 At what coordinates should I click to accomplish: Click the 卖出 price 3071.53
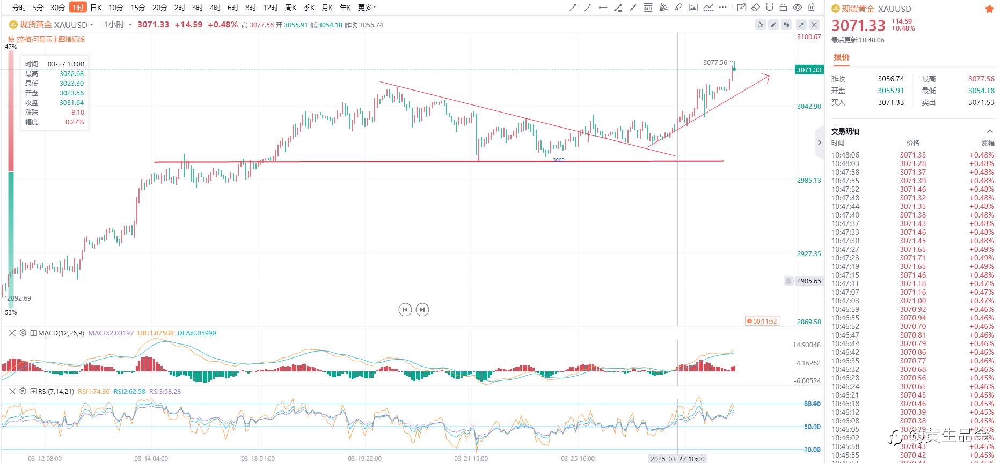click(x=981, y=102)
